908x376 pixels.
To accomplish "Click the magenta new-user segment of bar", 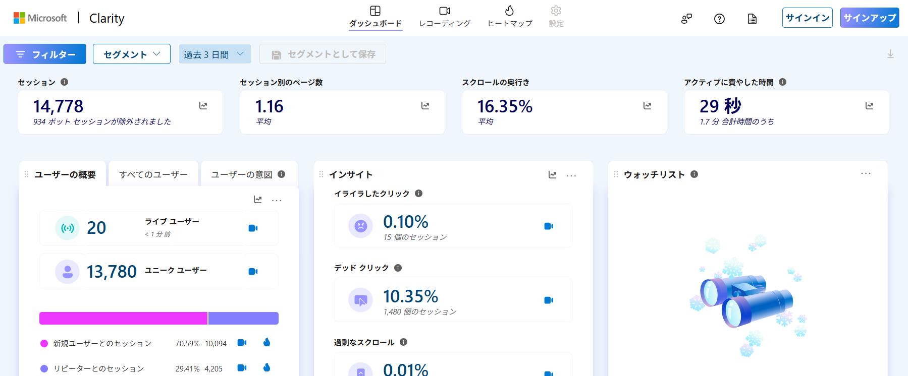I will tap(123, 319).
